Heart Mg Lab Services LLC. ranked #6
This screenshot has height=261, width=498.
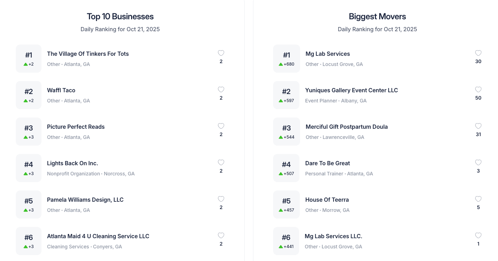click(478, 236)
